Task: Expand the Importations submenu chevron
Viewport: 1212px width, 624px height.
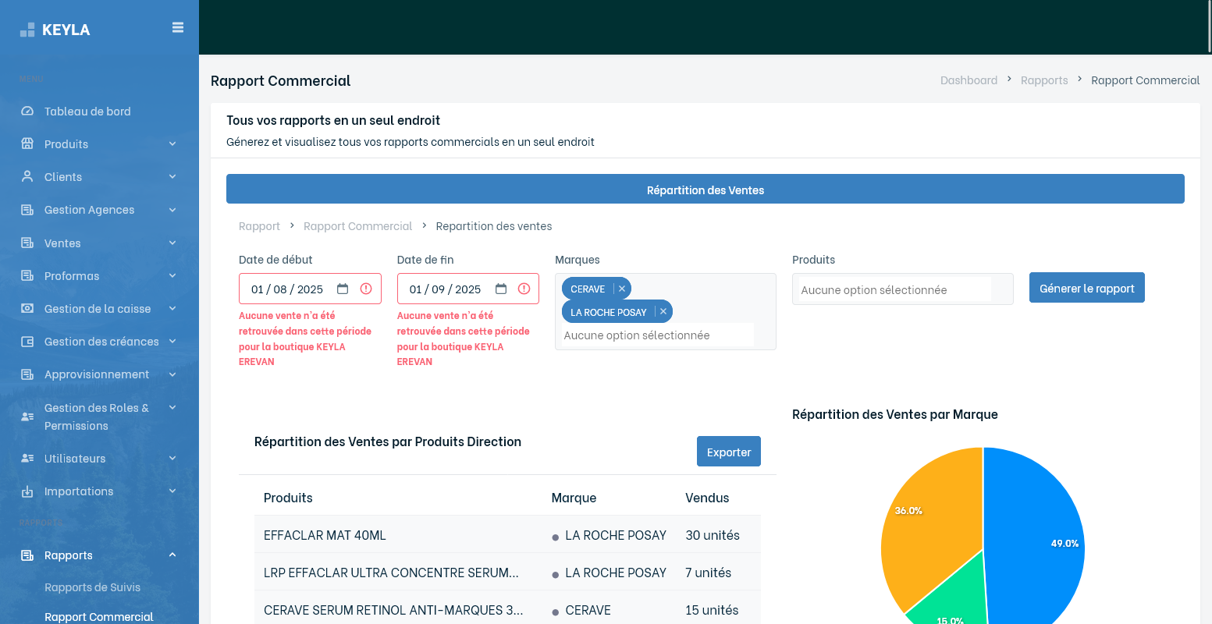Action: pyautogui.click(x=172, y=491)
